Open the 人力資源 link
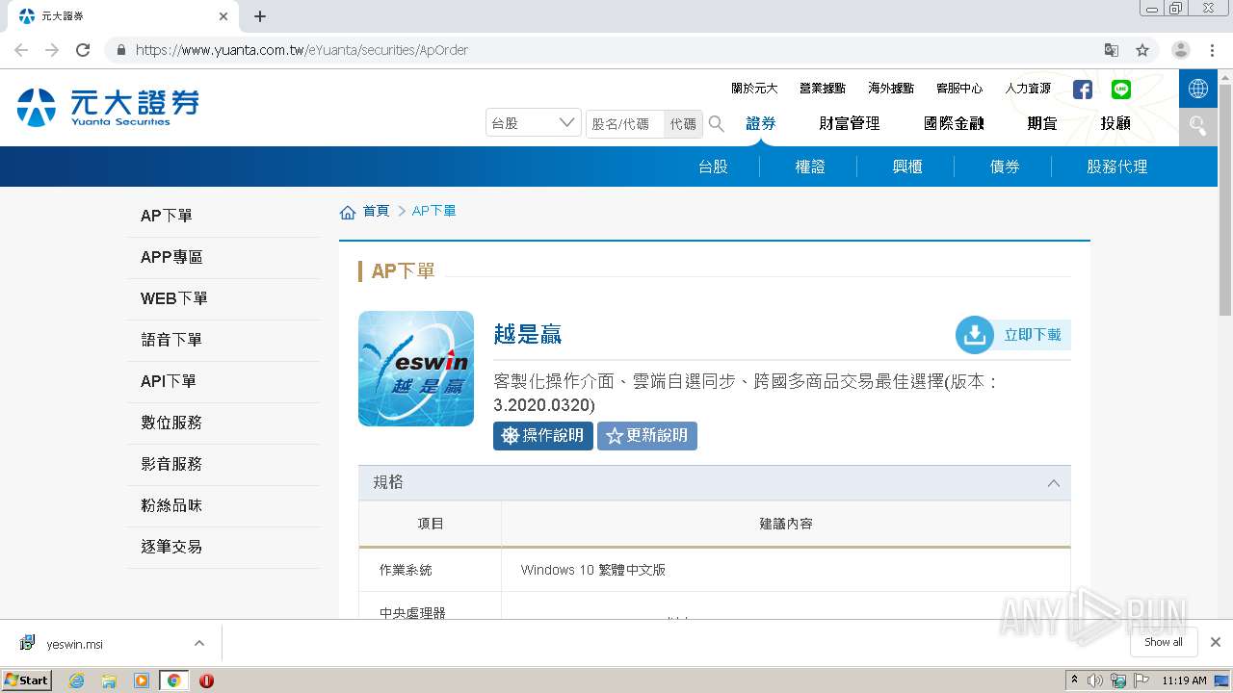The image size is (1233, 693). 1028,89
